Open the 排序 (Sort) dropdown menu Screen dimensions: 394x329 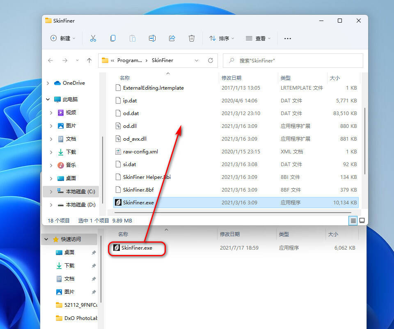(222, 38)
